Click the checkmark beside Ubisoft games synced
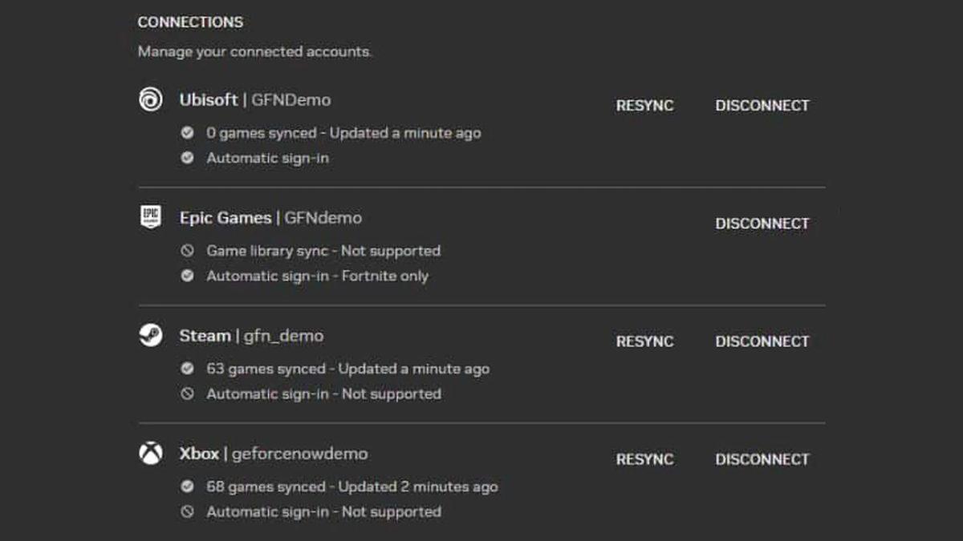The width and height of the screenshot is (963, 541). click(x=188, y=133)
